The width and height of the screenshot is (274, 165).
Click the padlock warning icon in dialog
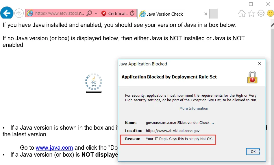click(x=252, y=77)
